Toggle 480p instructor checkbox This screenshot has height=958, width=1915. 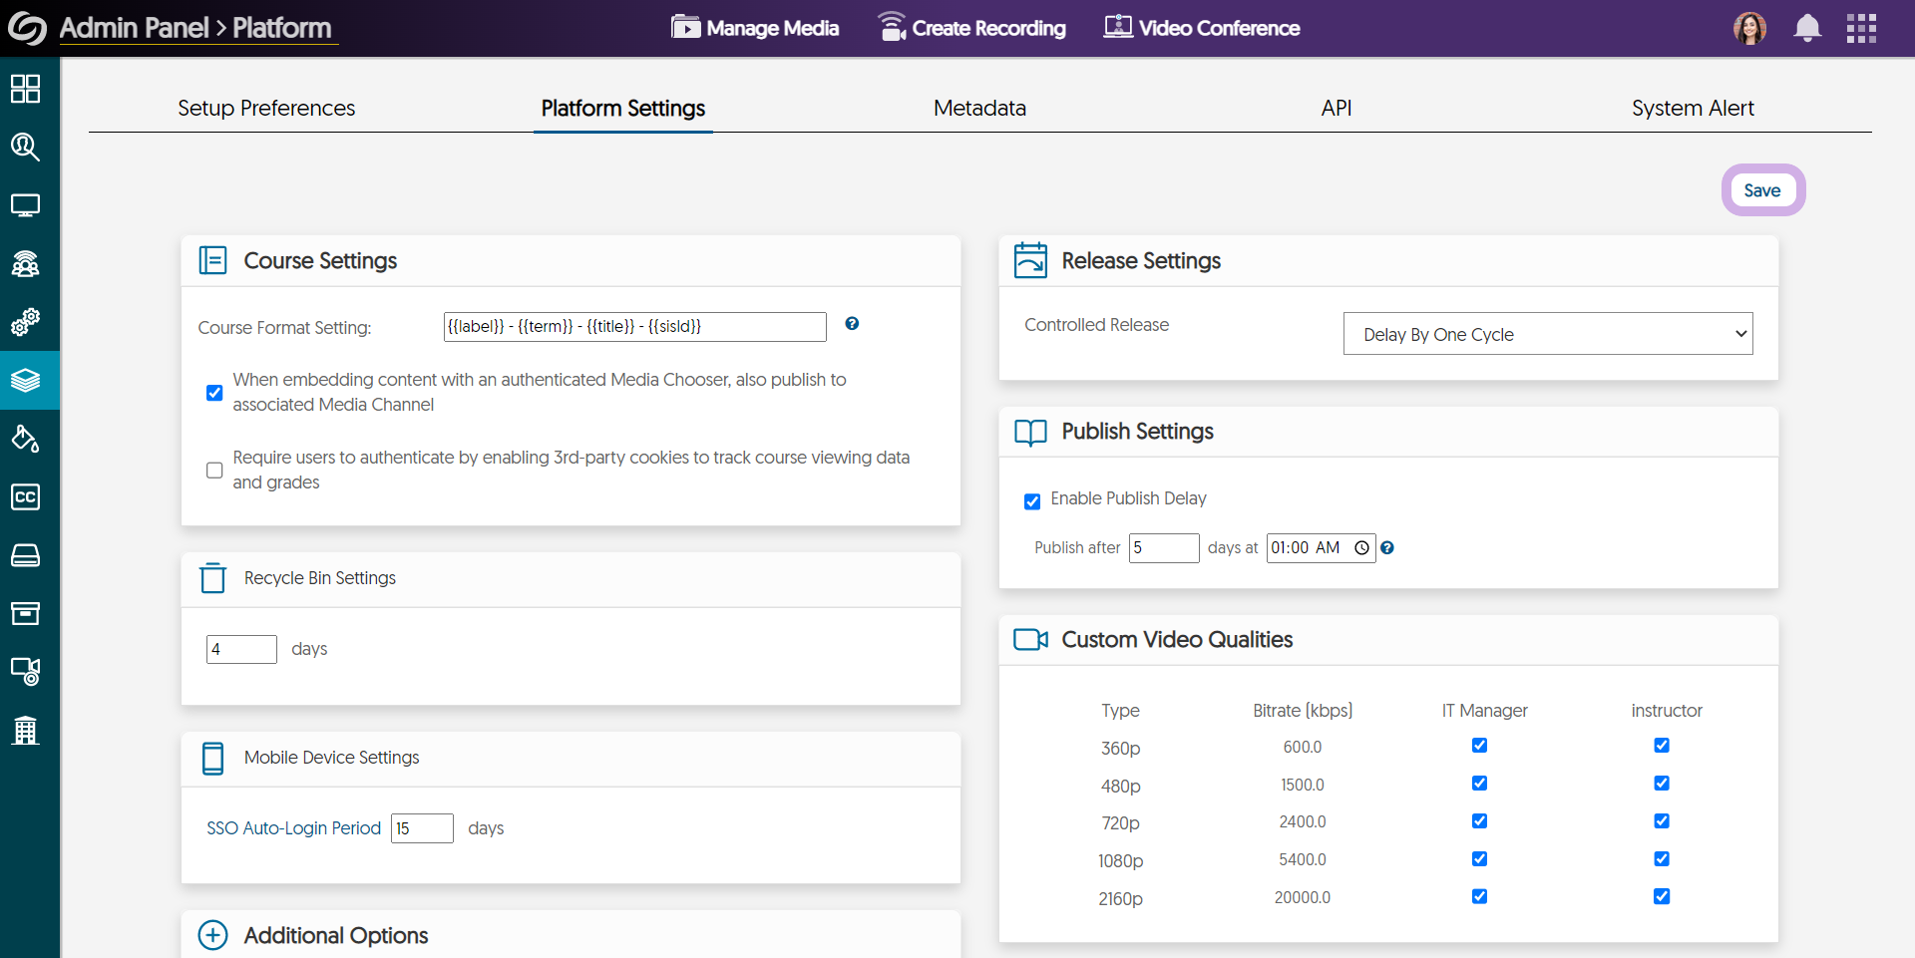tap(1662, 784)
